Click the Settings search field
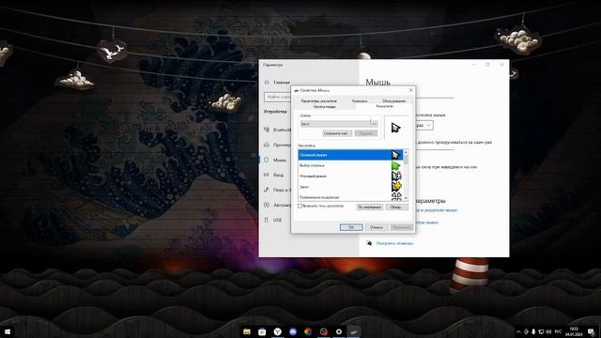This screenshot has height=338, width=601. [278, 97]
